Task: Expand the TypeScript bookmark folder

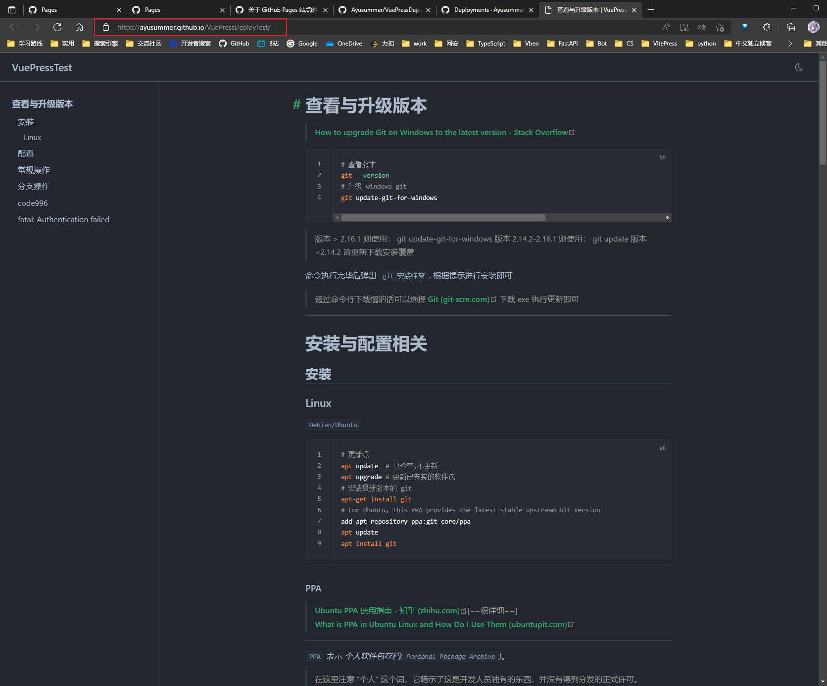Action: coord(486,44)
